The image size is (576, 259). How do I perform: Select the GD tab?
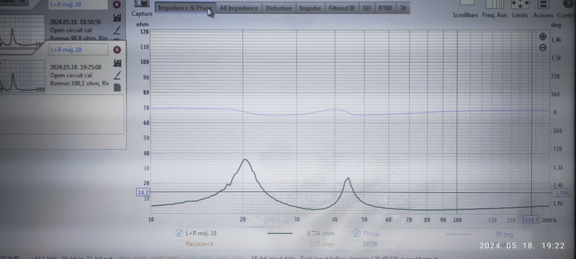tap(366, 8)
